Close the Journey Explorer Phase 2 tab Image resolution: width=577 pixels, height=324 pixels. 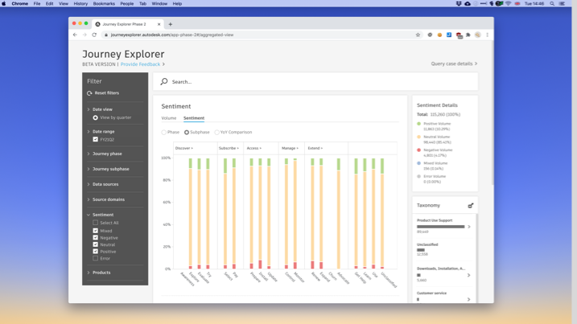tap(159, 24)
